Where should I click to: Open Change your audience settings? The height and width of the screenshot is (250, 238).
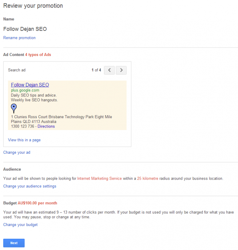(30, 186)
